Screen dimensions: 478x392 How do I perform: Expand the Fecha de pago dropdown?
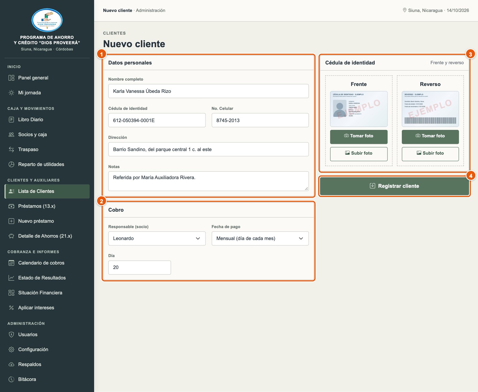(260, 239)
